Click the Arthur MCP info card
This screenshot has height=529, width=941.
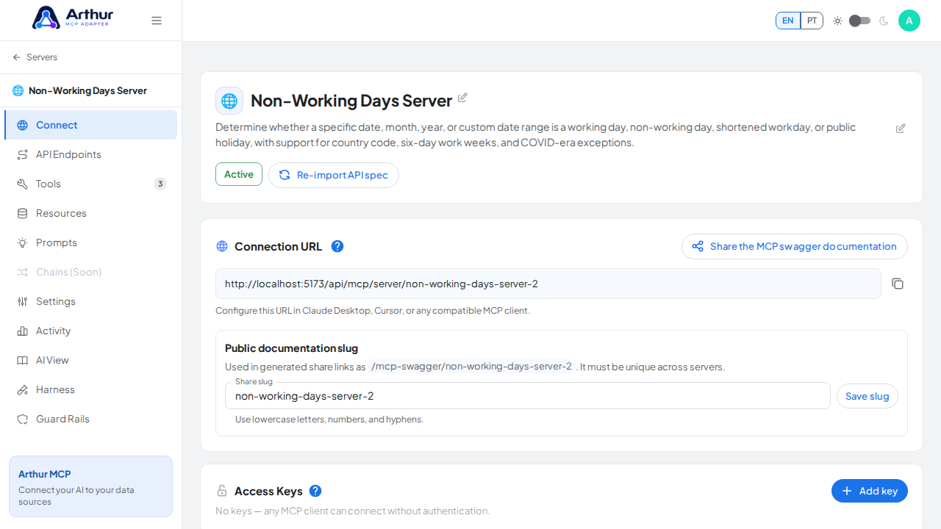point(90,486)
